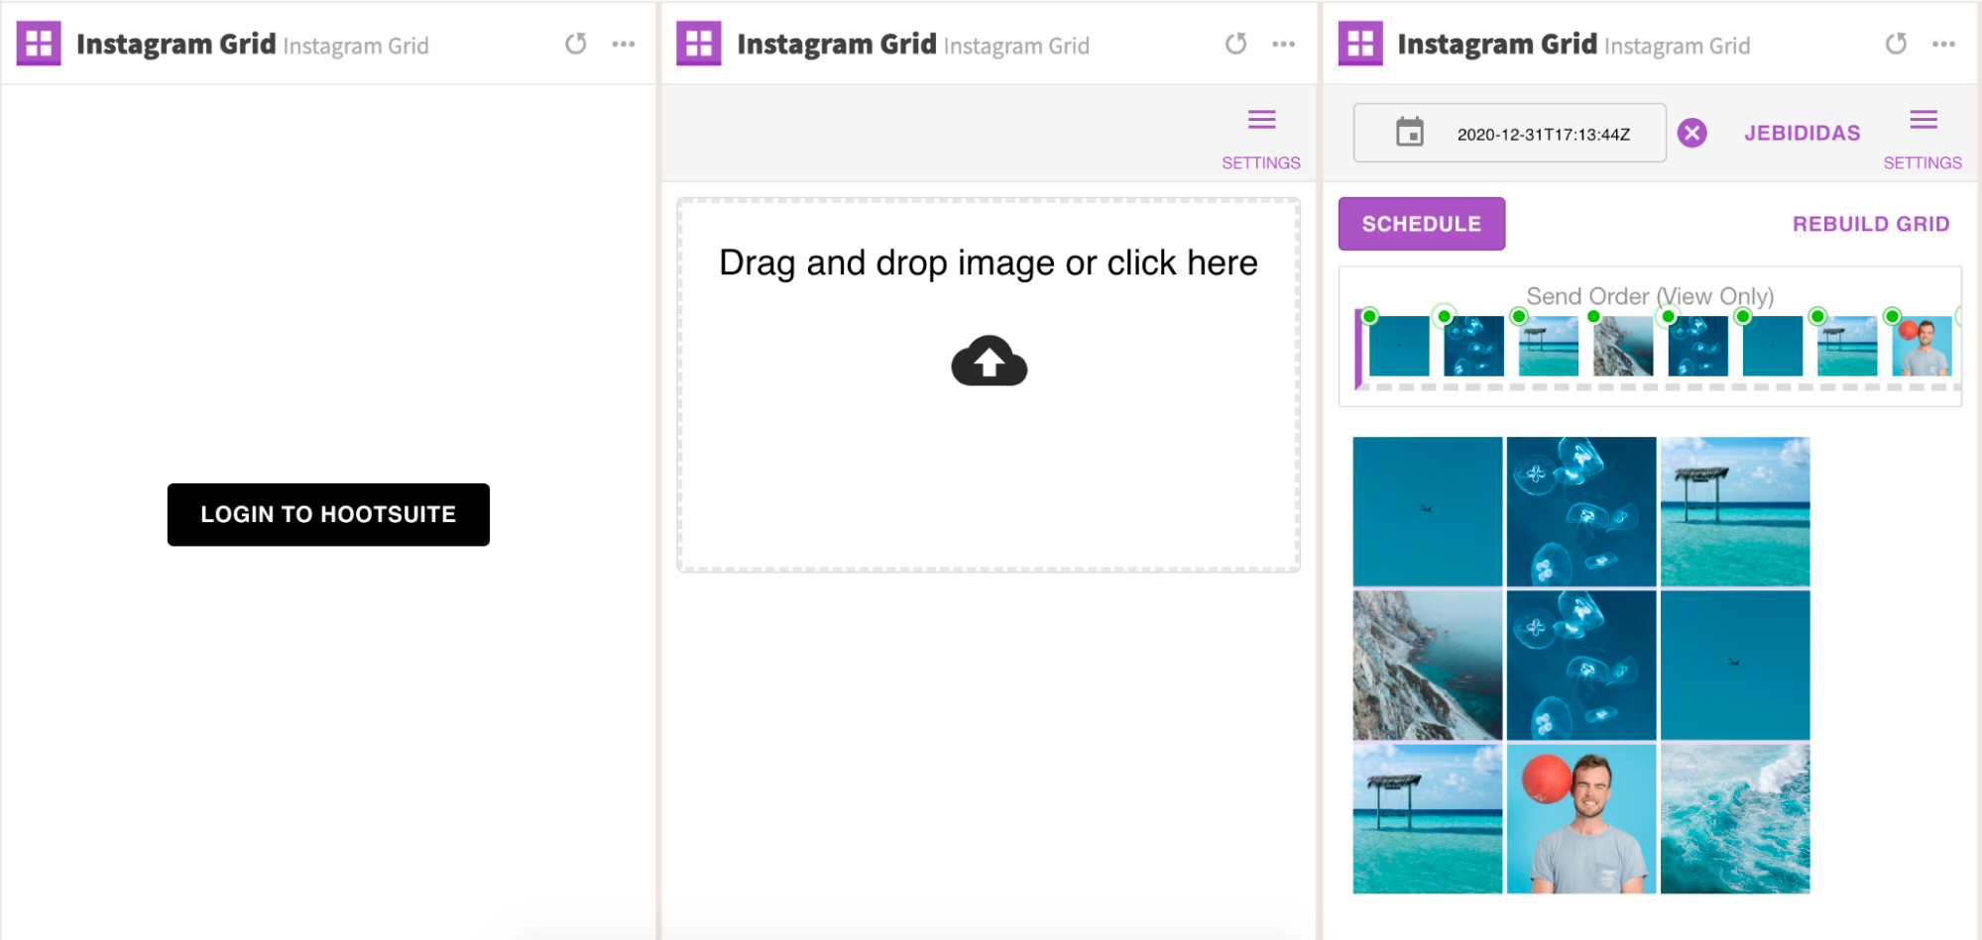Click the drag and drop image upload area
Viewport: 1982px width, 940px height.
point(989,384)
